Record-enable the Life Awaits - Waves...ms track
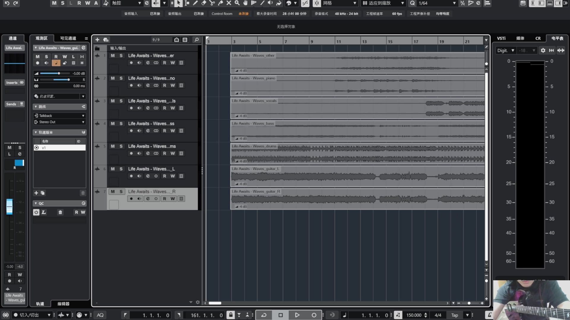570x320 pixels. coord(131,153)
